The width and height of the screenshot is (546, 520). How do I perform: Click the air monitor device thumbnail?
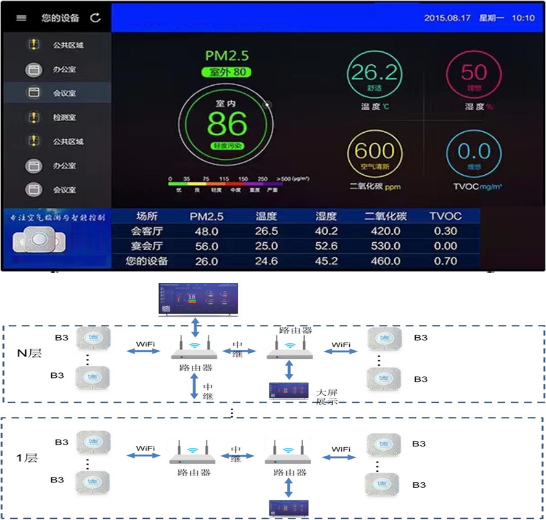tap(39, 240)
